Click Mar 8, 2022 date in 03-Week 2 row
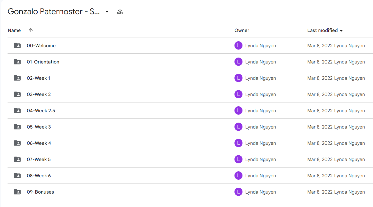 coord(320,94)
